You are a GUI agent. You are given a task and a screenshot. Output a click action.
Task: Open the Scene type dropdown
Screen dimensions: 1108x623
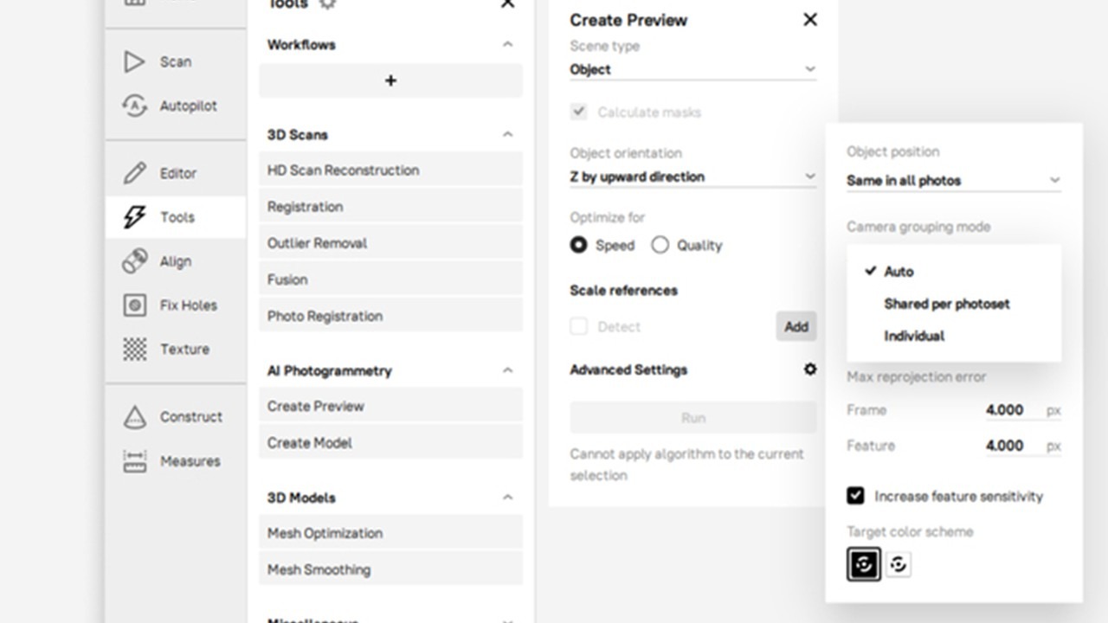692,69
